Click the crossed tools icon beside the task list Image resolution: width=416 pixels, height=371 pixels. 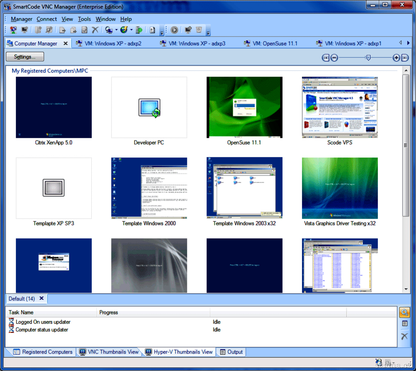coord(404,336)
